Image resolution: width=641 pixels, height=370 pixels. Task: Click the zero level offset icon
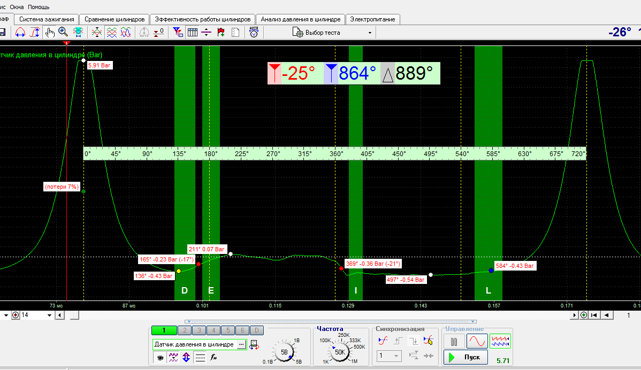[158, 32]
